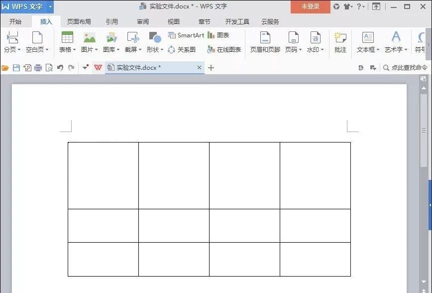Expand the 截屏 dropdown arrow
Viewport: 432px width, 293px height.
click(140, 50)
